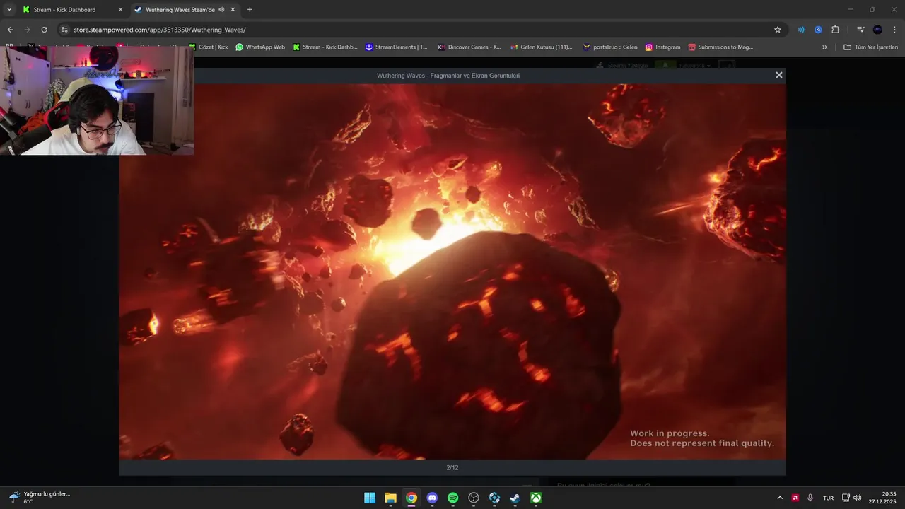Close the Wuthering Waves tab
Image resolution: width=905 pixels, height=509 pixels.
click(233, 10)
